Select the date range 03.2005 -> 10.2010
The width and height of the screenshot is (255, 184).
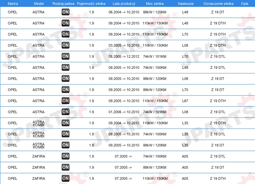[124, 45]
